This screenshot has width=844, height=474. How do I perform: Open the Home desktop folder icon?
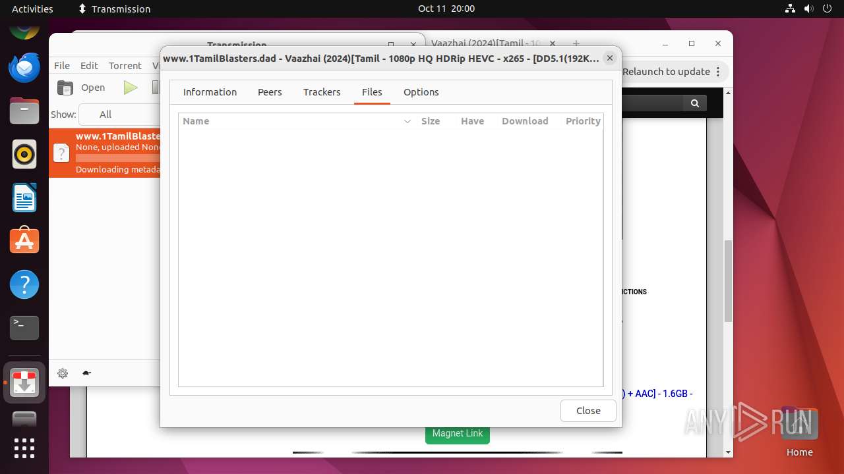(x=799, y=433)
